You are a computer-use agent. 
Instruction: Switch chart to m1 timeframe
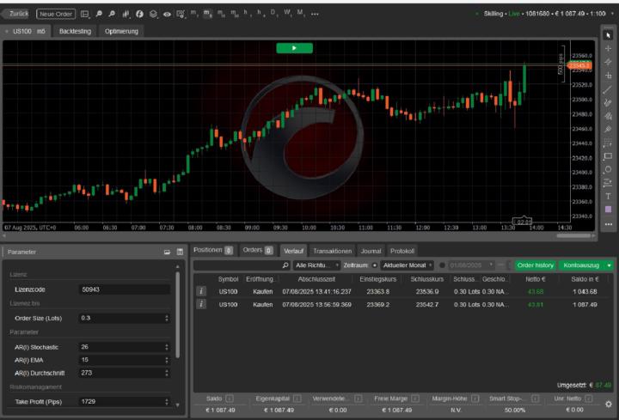click(x=193, y=13)
